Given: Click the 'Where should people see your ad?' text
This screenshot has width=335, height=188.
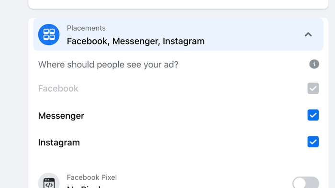Looking at the screenshot, I should click(x=108, y=65).
